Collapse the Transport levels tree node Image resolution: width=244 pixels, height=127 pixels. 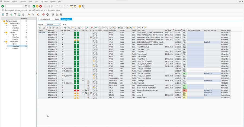2,21
